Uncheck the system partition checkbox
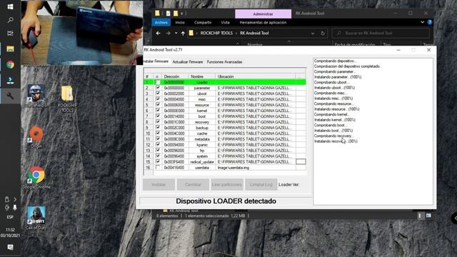Image resolution: width=457 pixels, height=257 pixels. 158,156
